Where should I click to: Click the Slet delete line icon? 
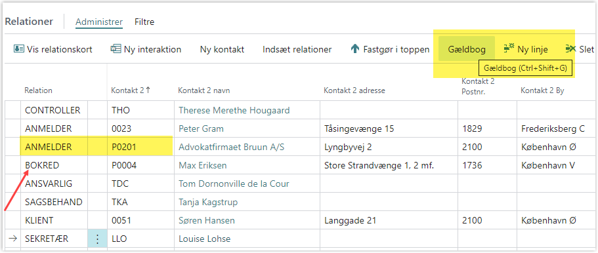[570, 49]
